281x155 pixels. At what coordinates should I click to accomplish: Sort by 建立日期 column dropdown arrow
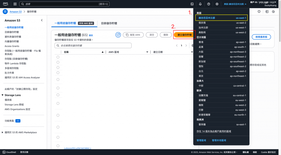(x=192, y=52)
